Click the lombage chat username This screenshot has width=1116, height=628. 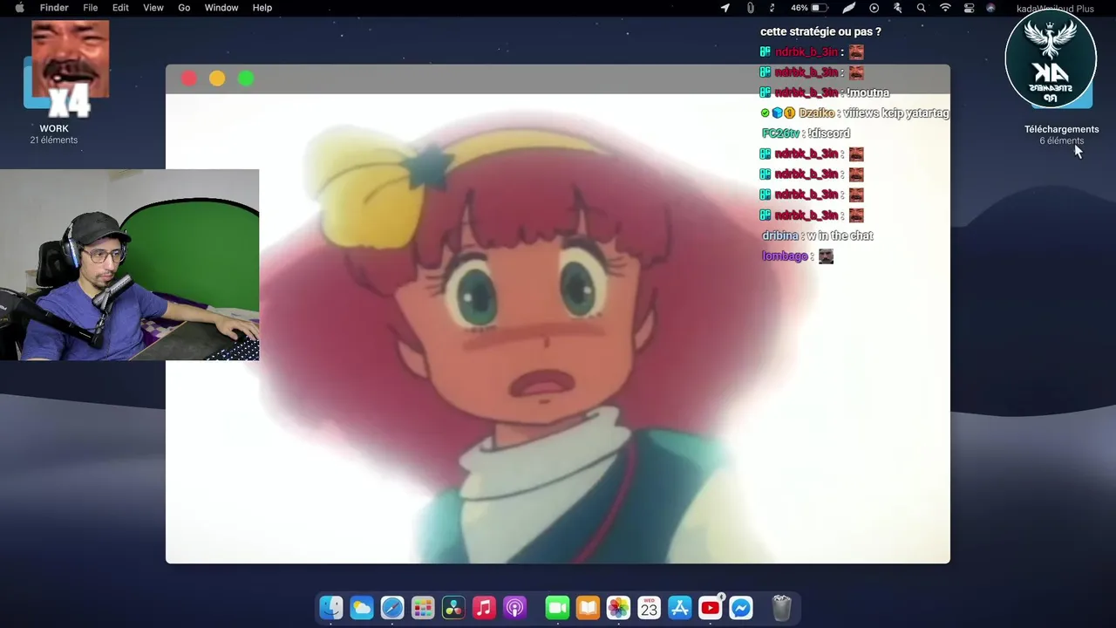point(785,256)
